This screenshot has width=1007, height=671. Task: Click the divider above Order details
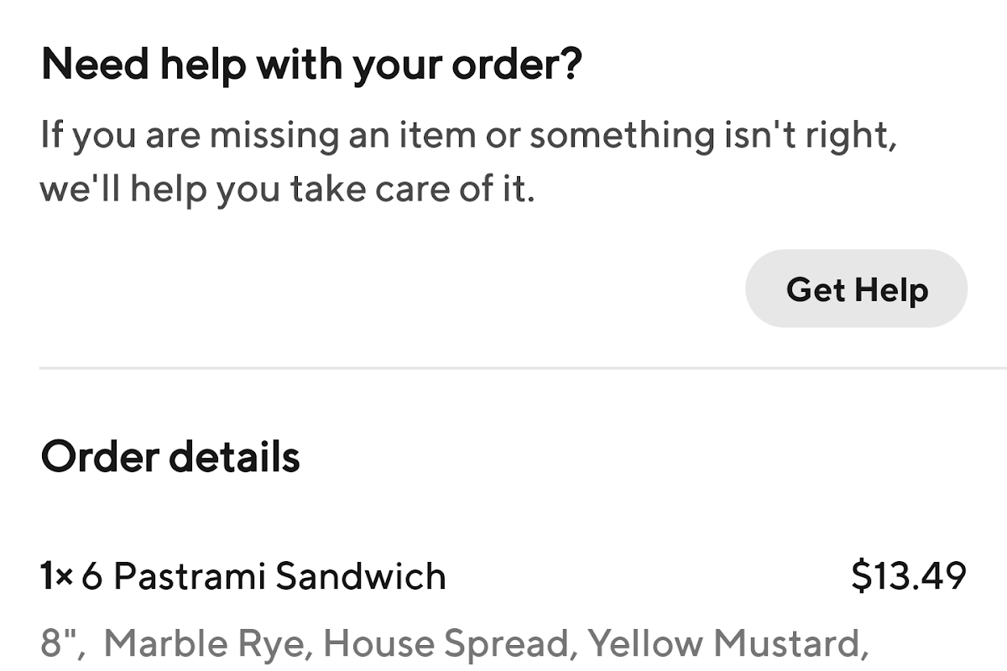pyautogui.click(x=523, y=367)
